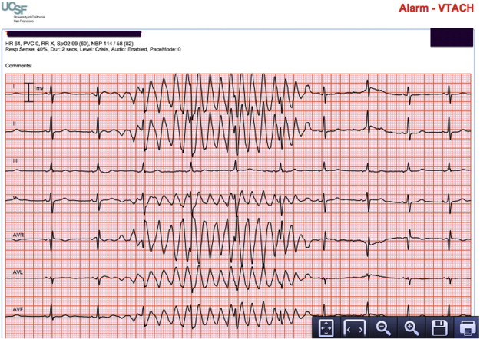Click the HR 64 vital signs line
Screen dimensions: 480x339
click(69, 44)
